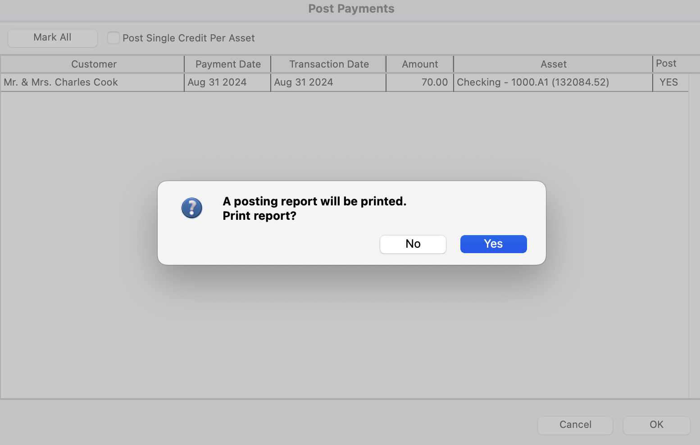Screen dimensions: 700x445
Task: Toggle the YES post cell
Action: coord(668,82)
